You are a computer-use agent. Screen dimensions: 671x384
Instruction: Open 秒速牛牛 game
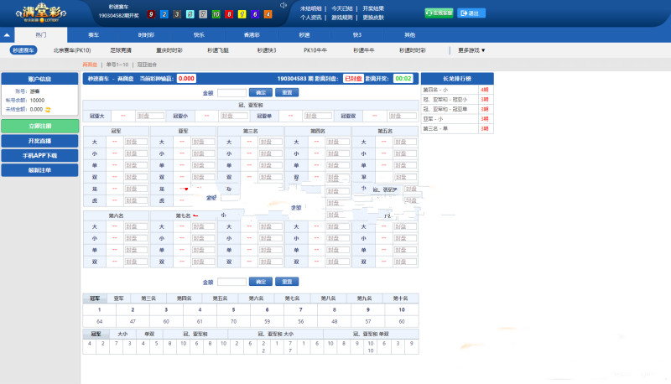[x=364, y=50]
